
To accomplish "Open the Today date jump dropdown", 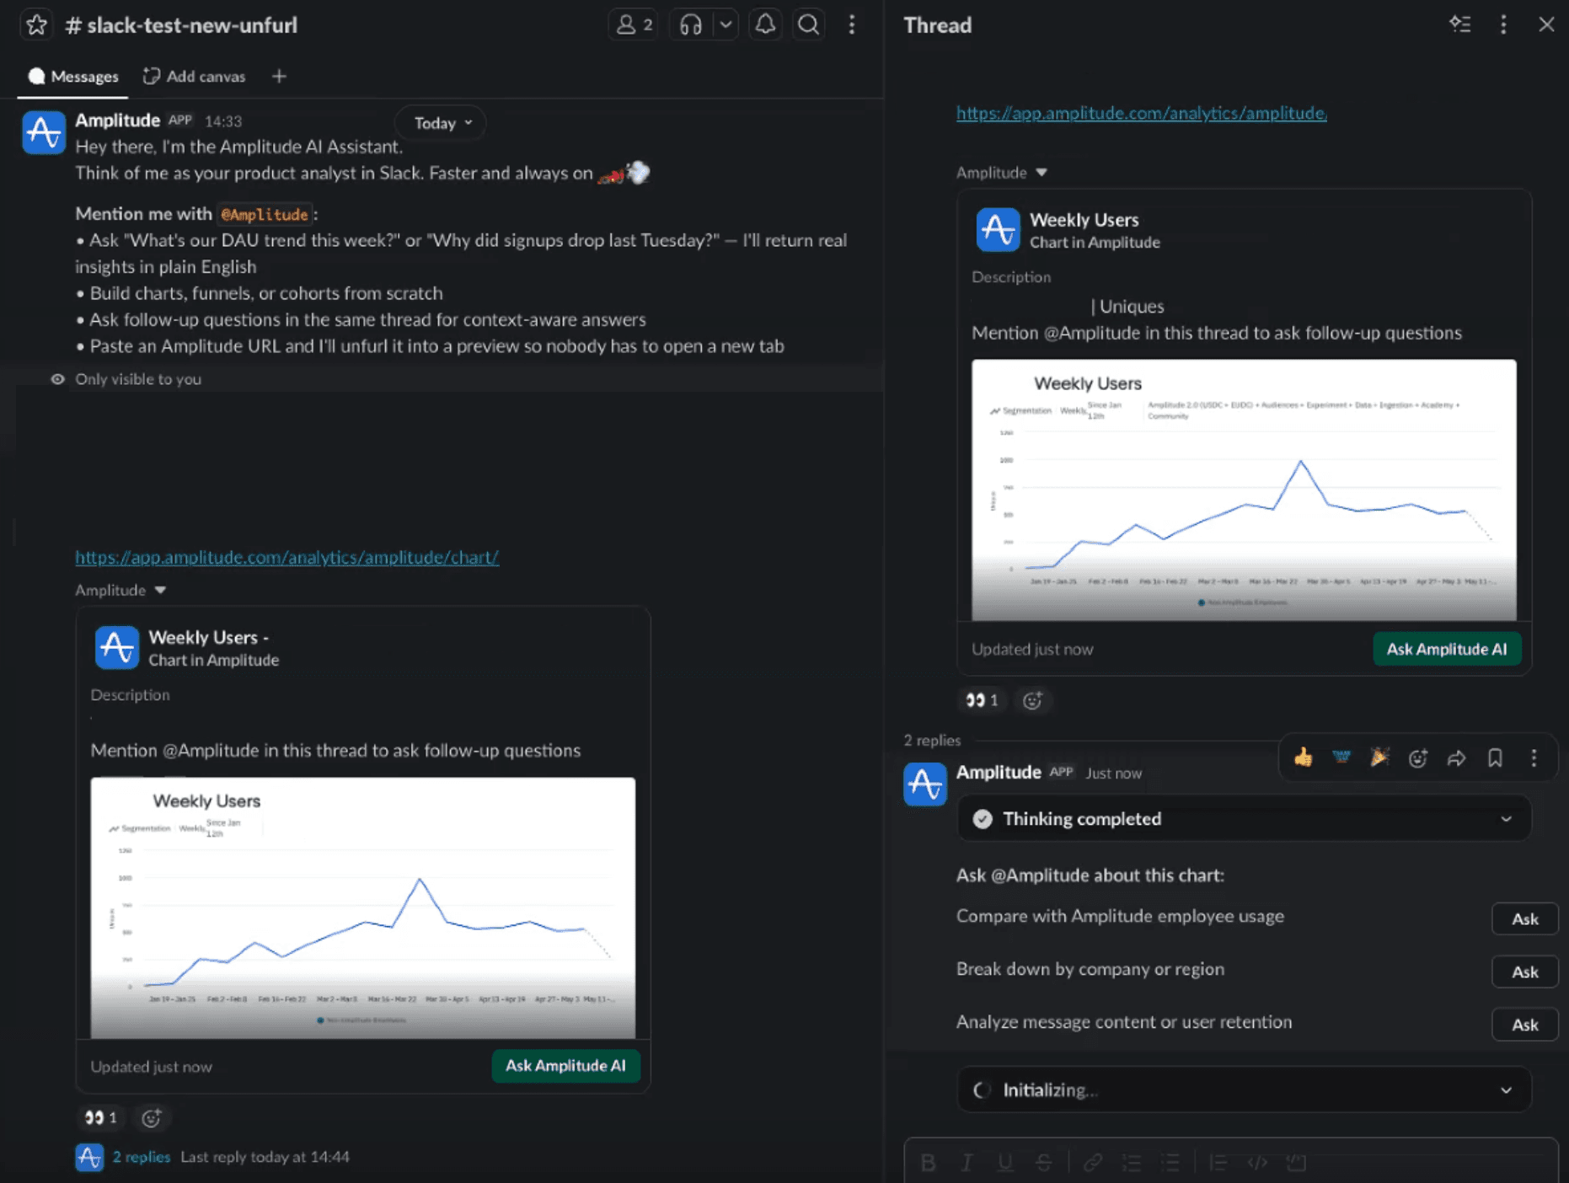I will tap(442, 123).
